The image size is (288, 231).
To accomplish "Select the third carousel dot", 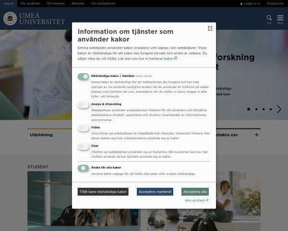I will 264,109.
